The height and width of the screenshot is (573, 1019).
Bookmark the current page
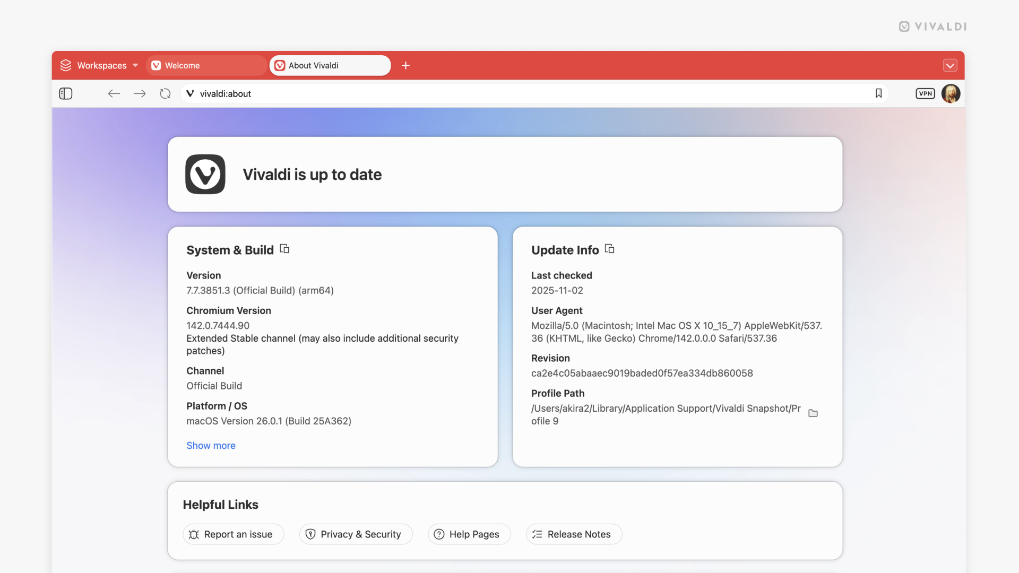click(x=878, y=93)
